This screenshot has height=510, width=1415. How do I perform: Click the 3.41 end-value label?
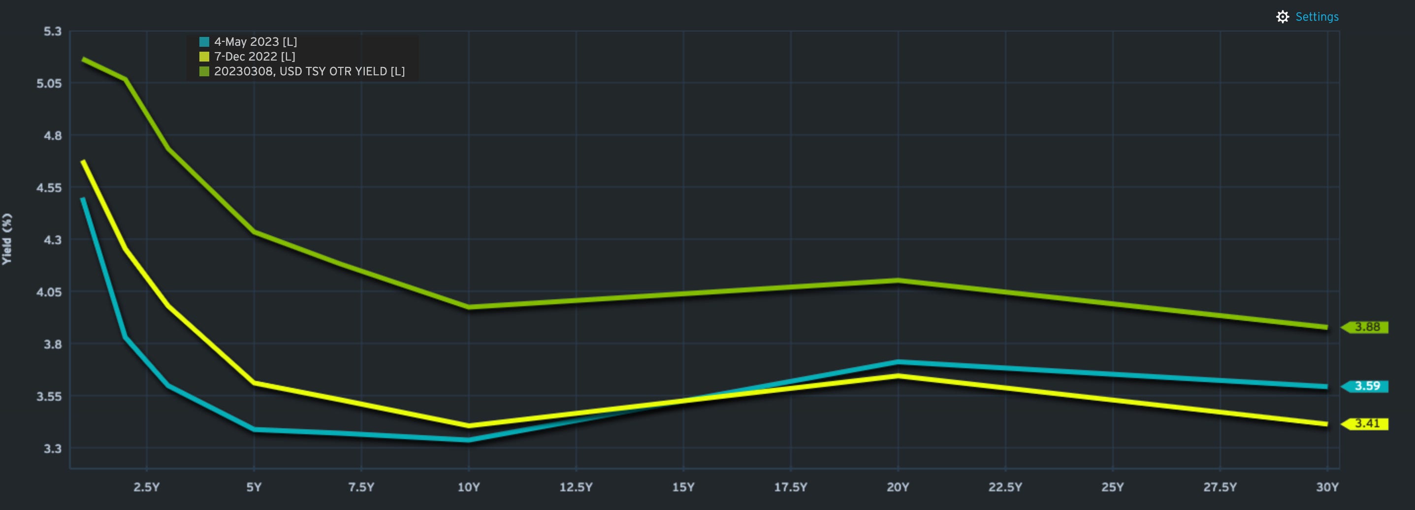coord(1366,424)
